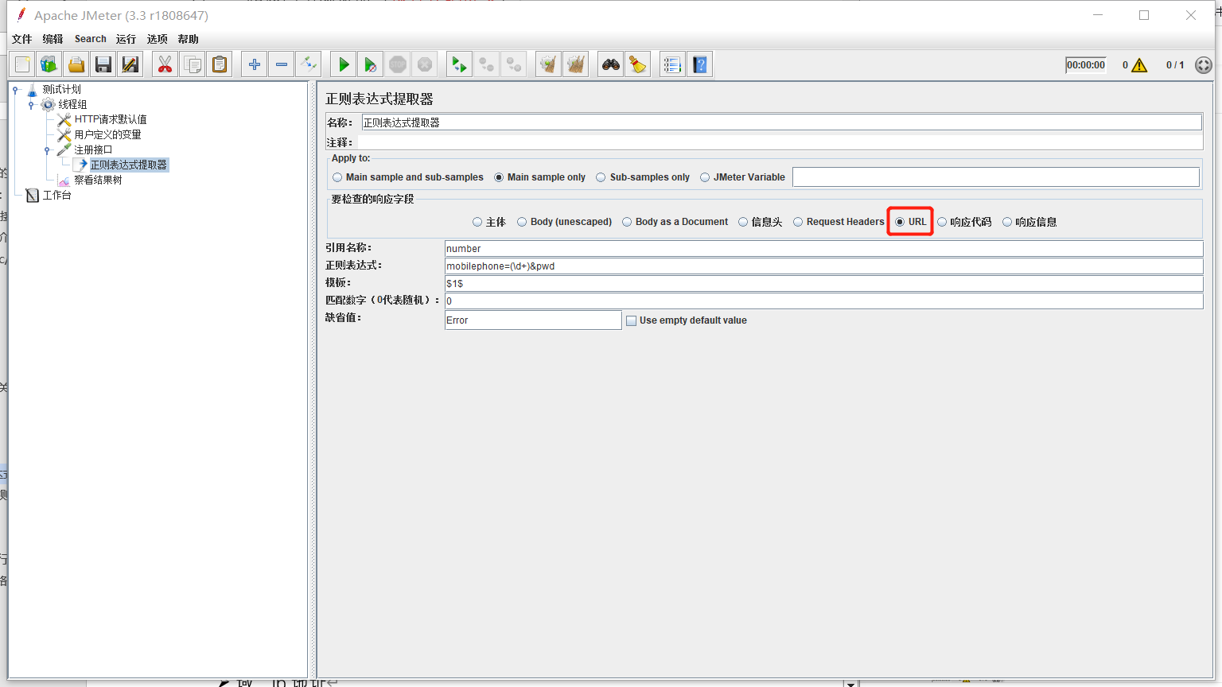Collapse all with the minus icon
Screen dimensions: 1222x687
(x=281, y=64)
